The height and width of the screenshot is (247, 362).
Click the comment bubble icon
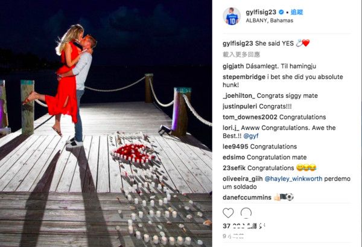coord(246,213)
